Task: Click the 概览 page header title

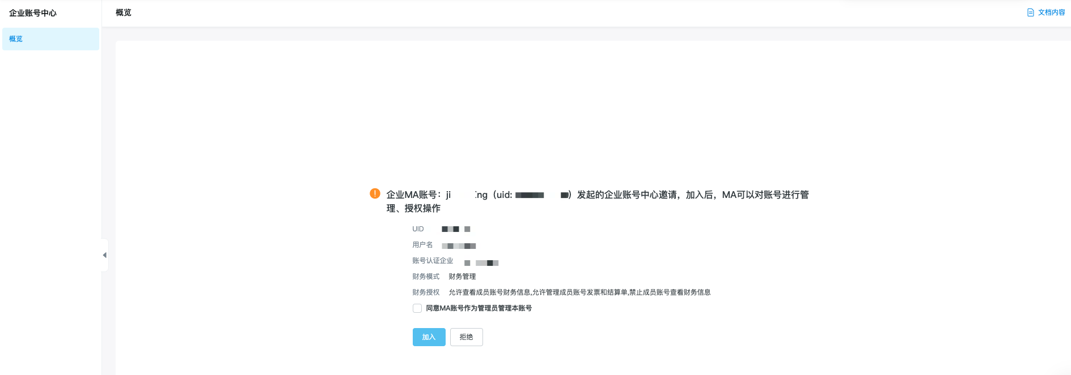Action: click(124, 12)
